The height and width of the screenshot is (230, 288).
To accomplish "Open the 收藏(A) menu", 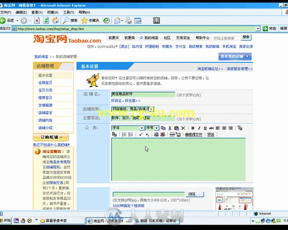I will [53, 12].
